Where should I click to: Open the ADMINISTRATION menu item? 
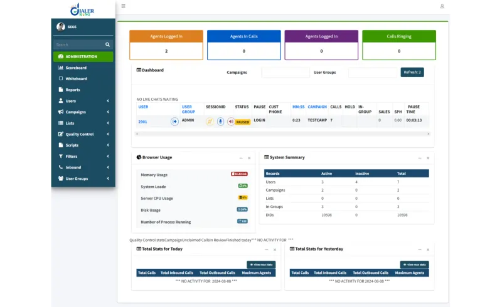[83, 56]
